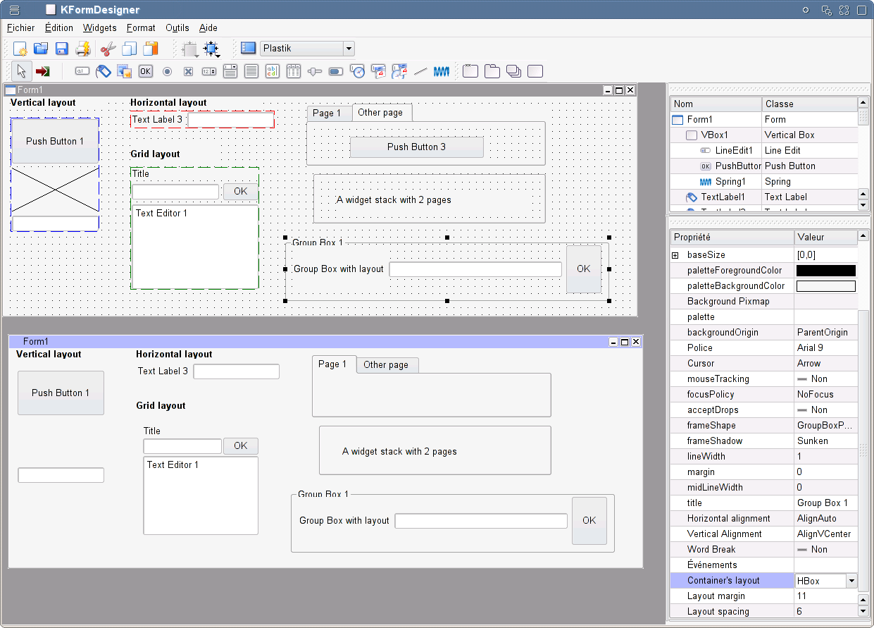Open the Widgets menu
This screenshot has height=628, width=874.
point(100,28)
